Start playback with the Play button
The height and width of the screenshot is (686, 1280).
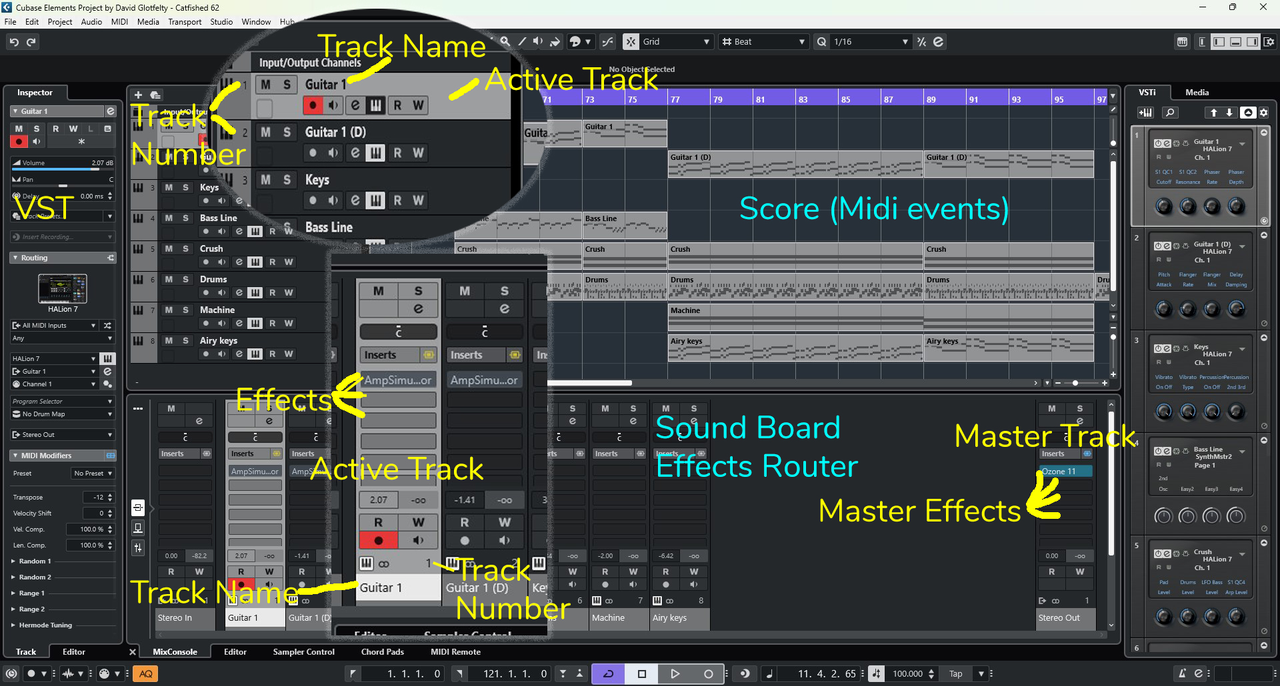click(x=675, y=673)
